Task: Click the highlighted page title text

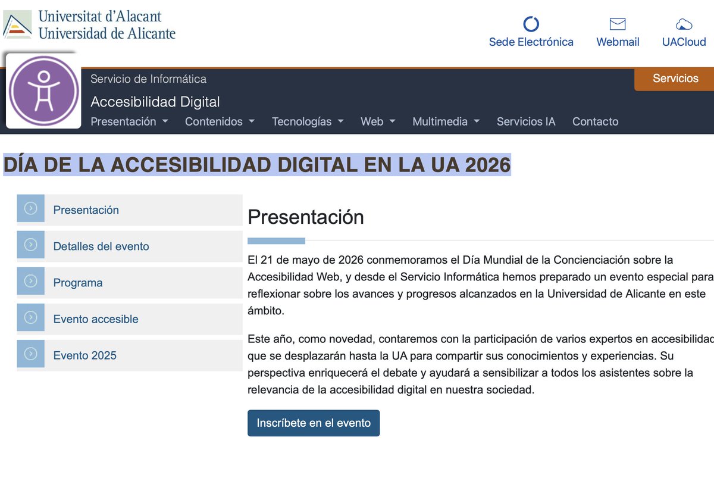Action: point(256,164)
